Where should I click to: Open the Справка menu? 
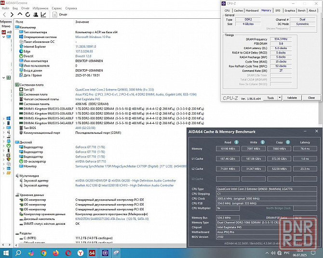tap(71, 8)
